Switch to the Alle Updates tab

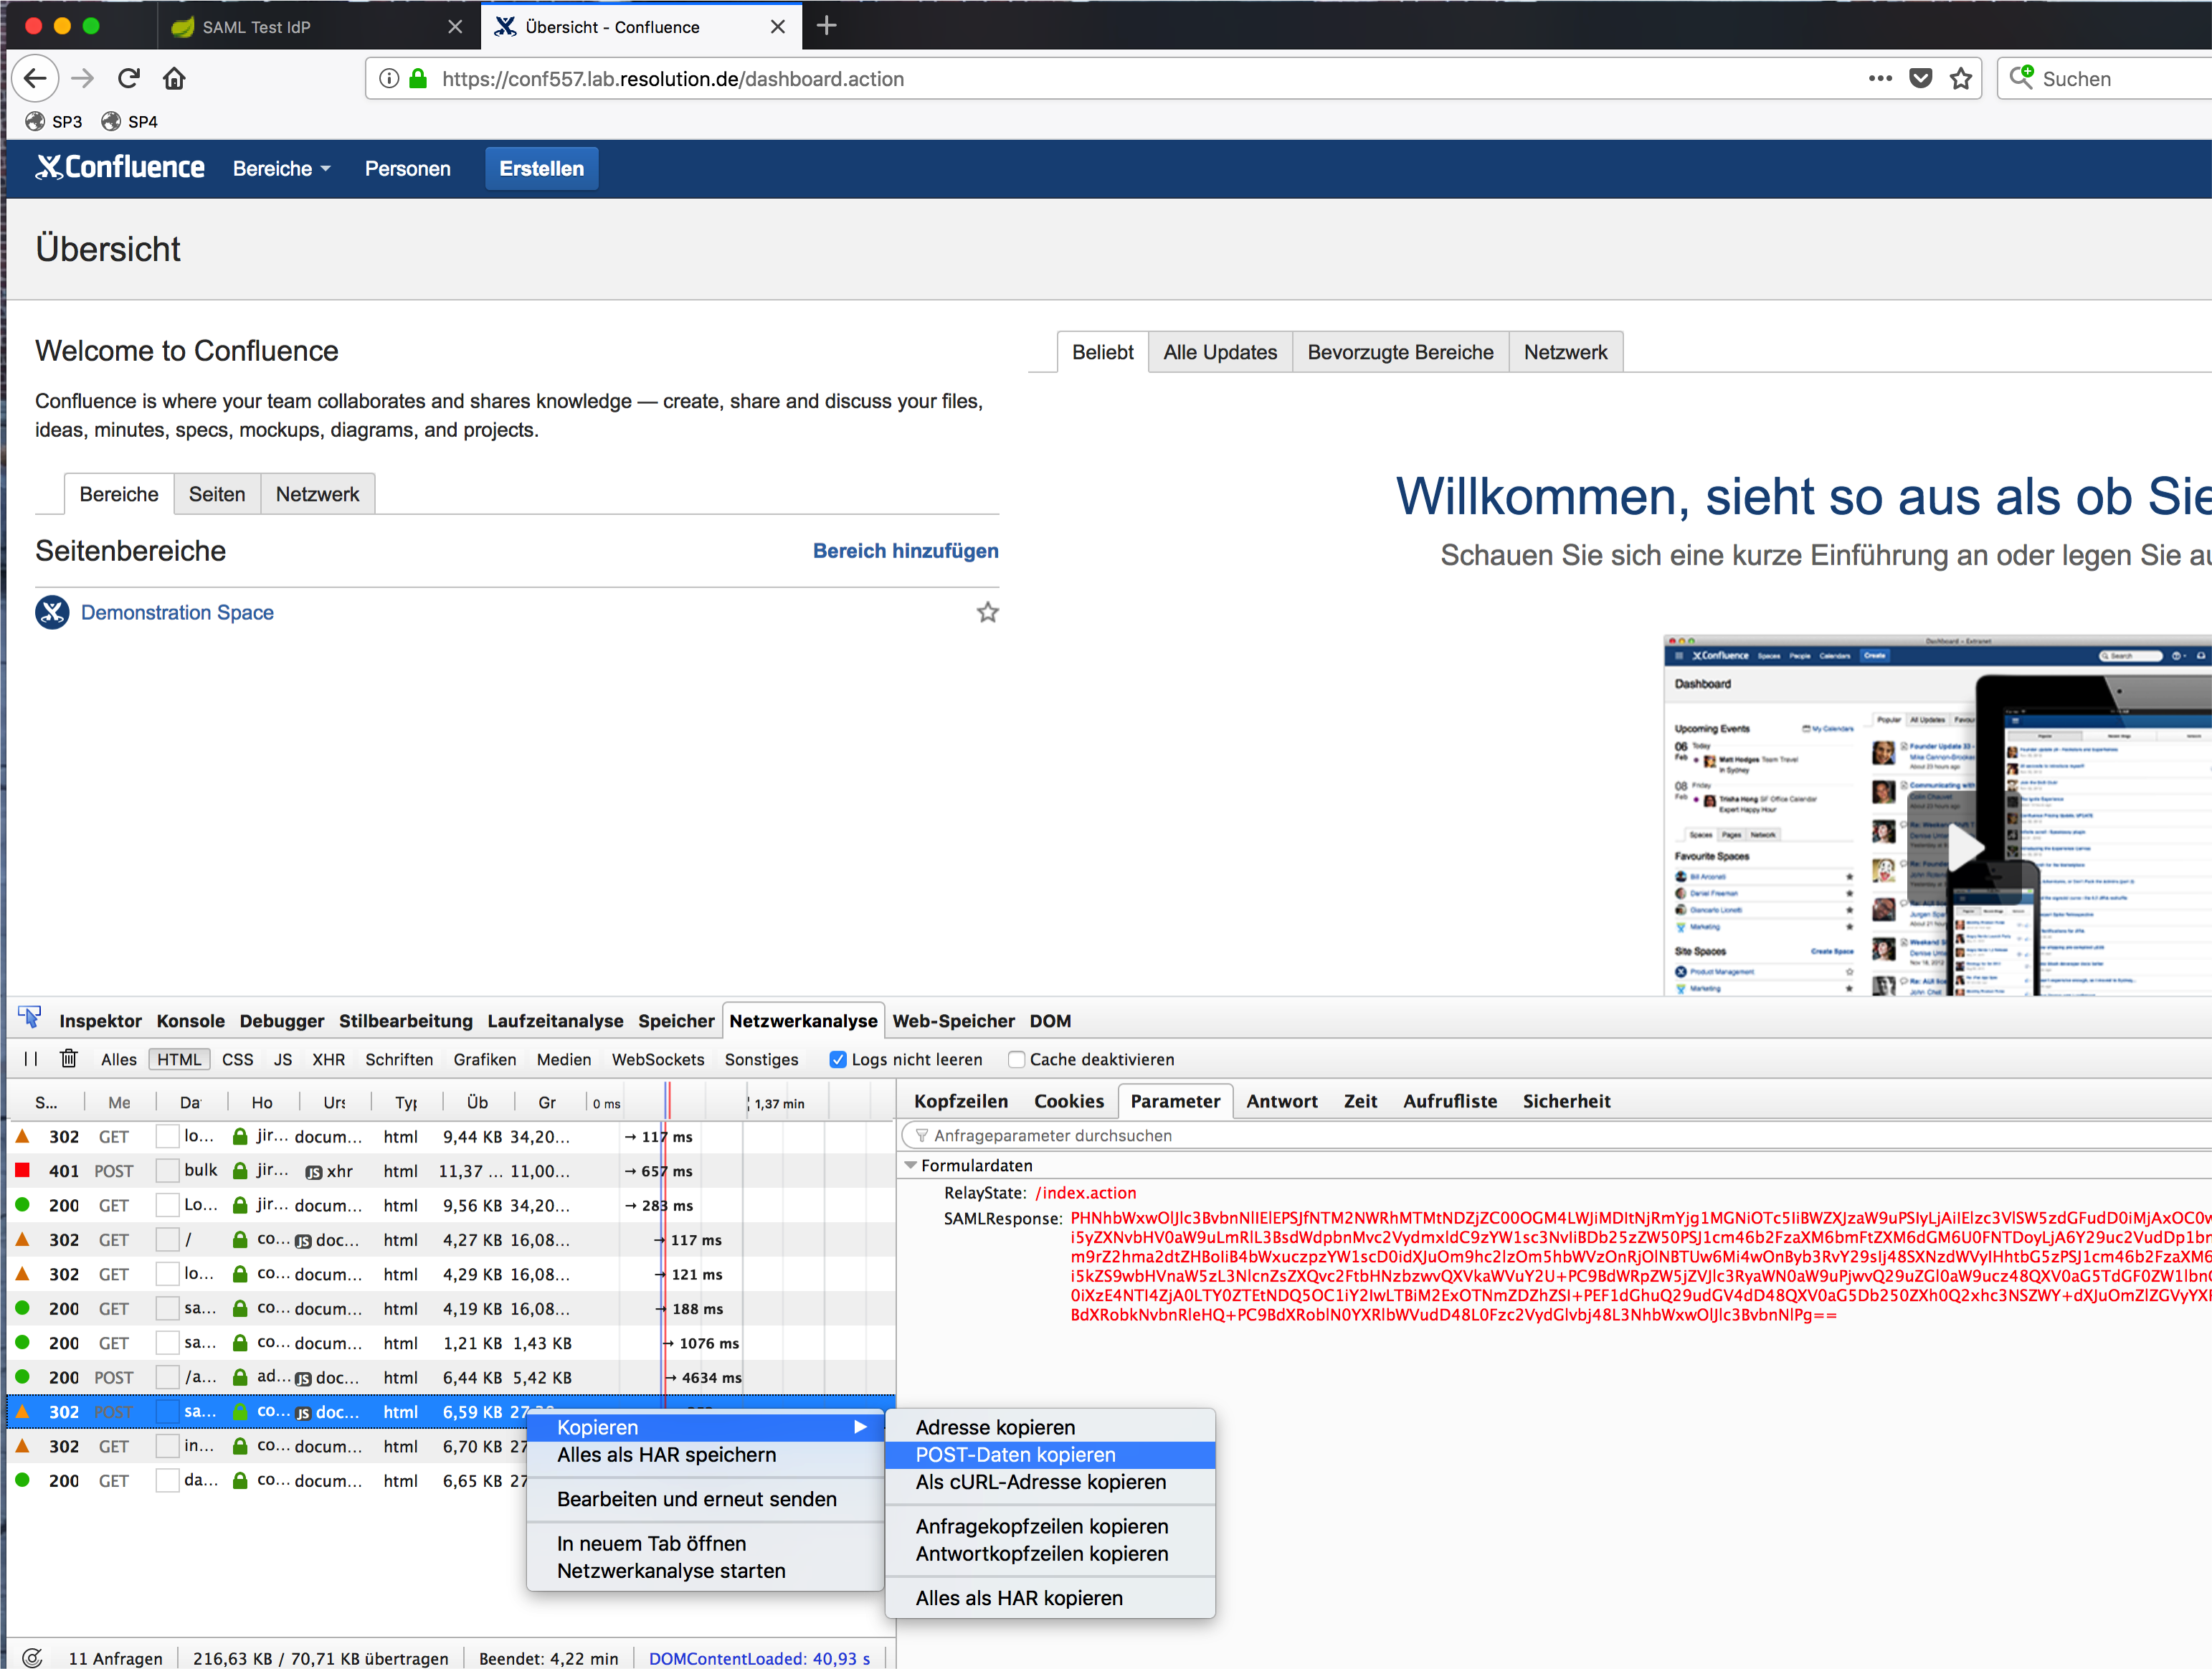(x=1220, y=352)
